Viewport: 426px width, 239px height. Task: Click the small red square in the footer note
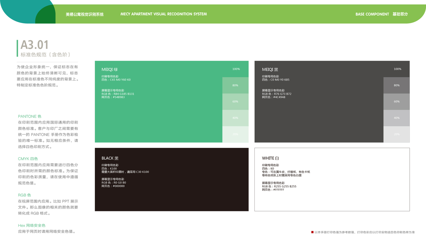[312, 232]
